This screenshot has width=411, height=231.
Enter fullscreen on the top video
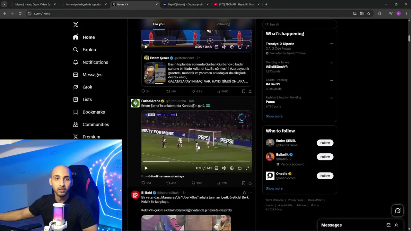coord(247,47)
